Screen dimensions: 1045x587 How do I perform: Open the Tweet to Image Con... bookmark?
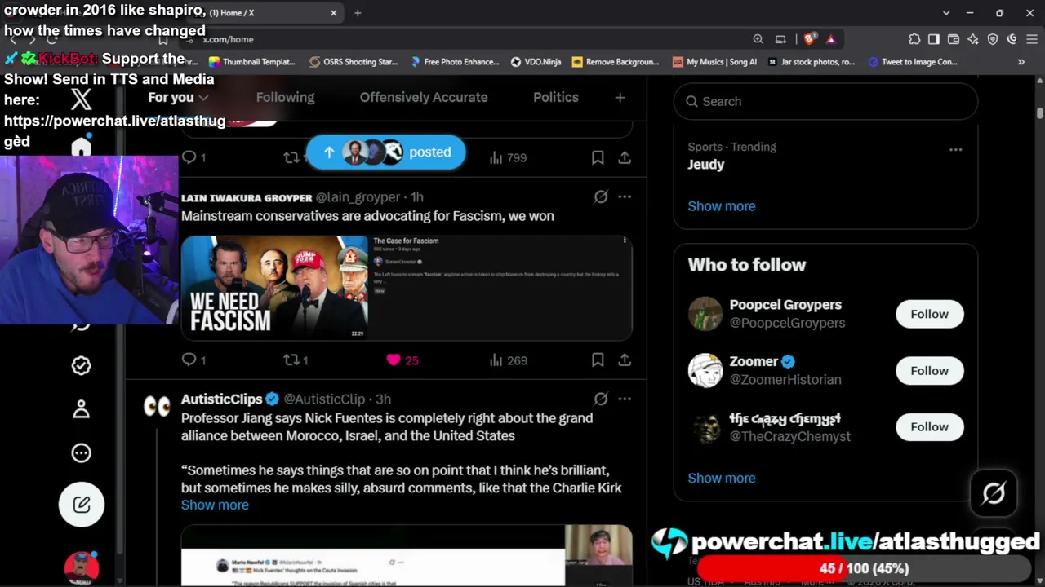tap(912, 62)
